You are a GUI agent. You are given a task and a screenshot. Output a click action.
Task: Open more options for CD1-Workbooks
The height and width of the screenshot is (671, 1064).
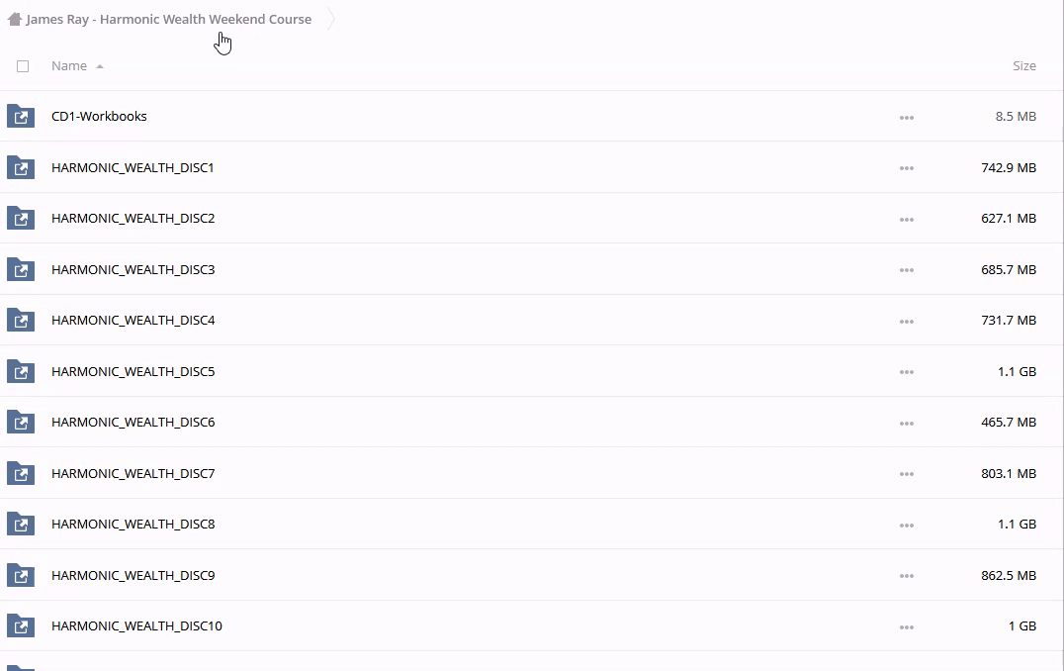click(906, 117)
